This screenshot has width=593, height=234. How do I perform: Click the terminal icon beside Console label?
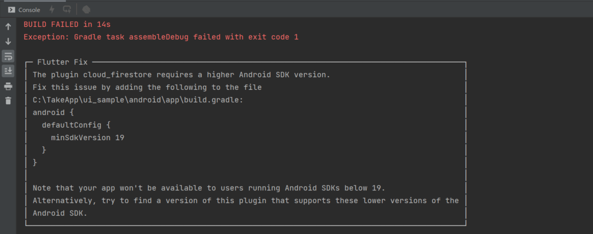[x=11, y=10]
